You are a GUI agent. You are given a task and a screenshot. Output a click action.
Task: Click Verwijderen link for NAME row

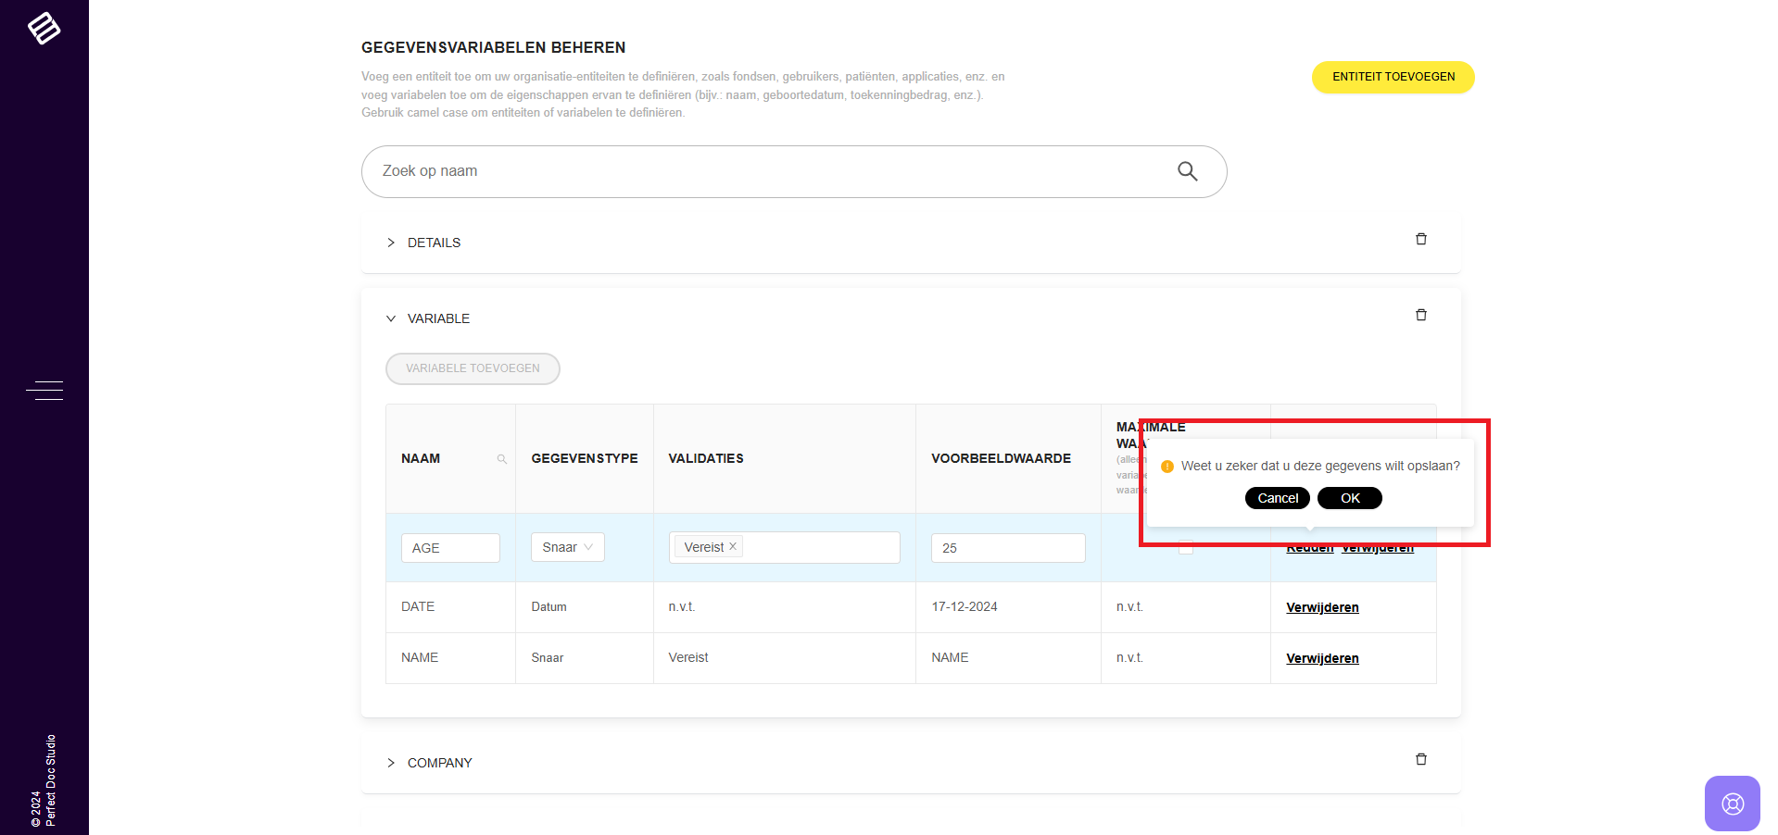click(x=1322, y=658)
